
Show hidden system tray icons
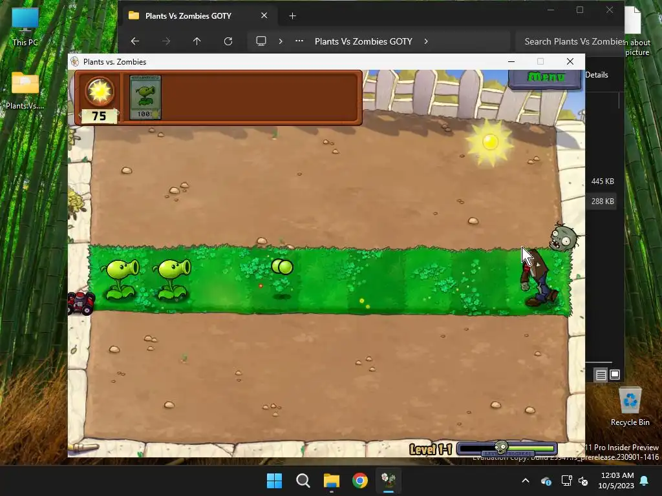(x=526, y=480)
